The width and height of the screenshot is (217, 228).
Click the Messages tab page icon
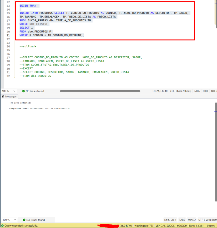point(3,96)
